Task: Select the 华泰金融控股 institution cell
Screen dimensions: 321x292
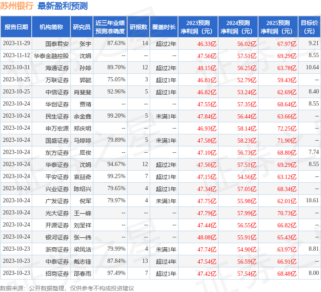Action: click(51, 56)
